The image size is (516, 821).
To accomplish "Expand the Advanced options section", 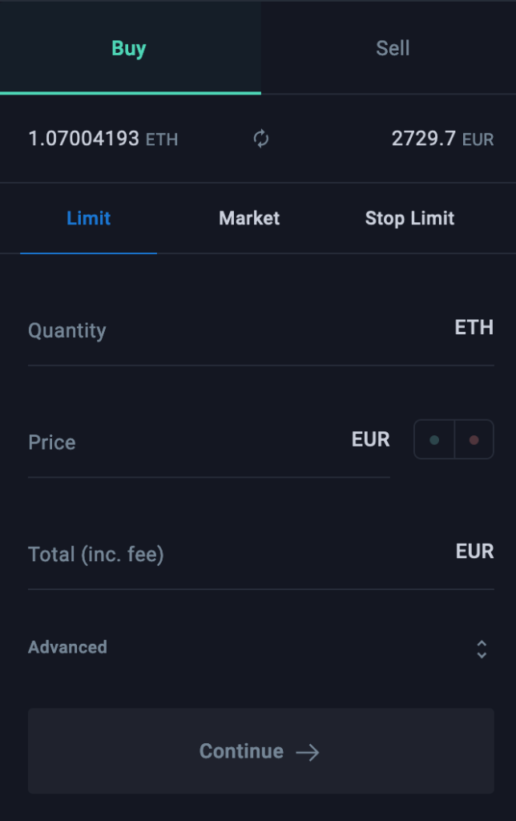I will (67, 648).
